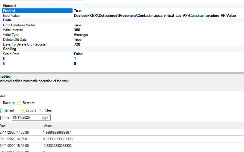
Task: Click the Restore folder icon
Action: click(19, 103)
